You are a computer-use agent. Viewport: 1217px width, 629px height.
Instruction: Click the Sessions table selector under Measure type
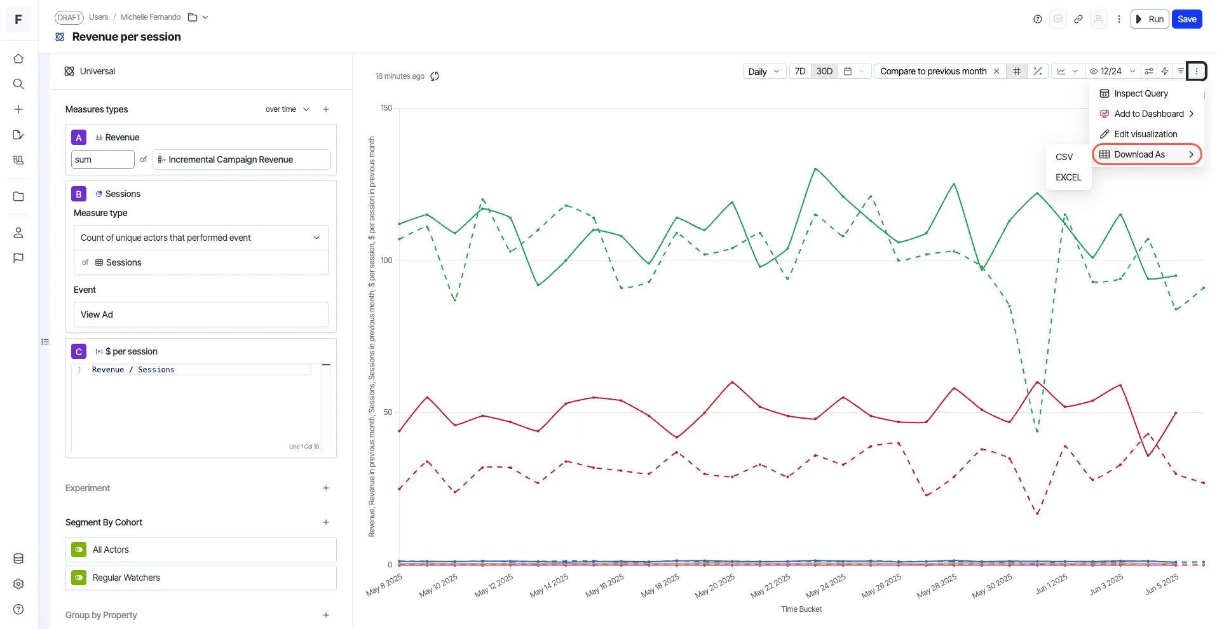pyautogui.click(x=201, y=262)
